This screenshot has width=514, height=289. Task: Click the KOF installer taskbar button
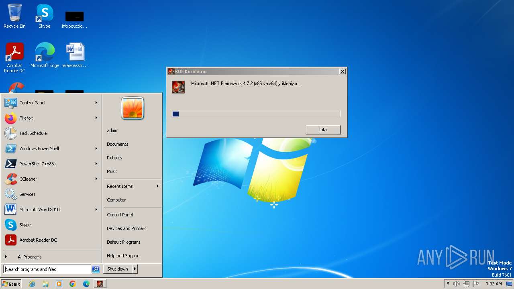pos(100,284)
